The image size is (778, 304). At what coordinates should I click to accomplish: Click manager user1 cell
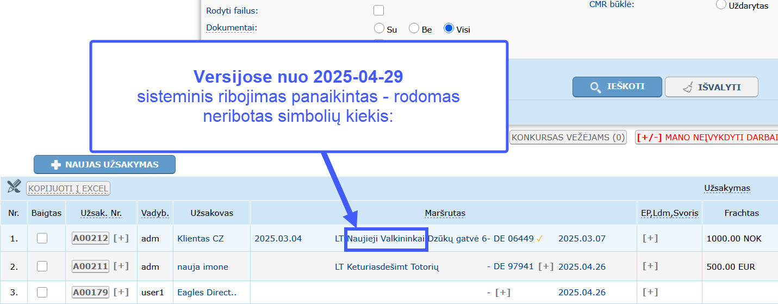pyautogui.click(x=152, y=292)
